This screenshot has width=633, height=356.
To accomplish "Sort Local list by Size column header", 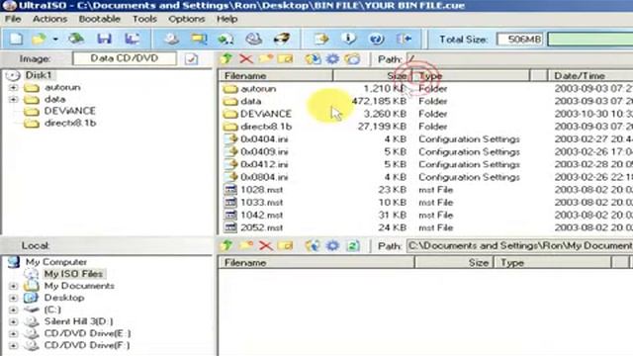I will point(454,263).
